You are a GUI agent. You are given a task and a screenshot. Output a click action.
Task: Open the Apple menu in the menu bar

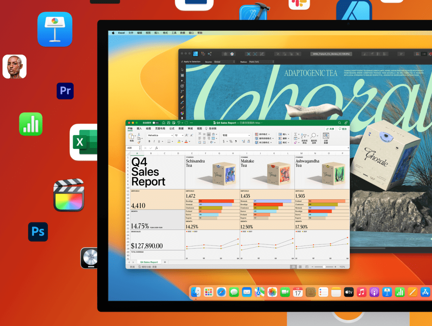(x=113, y=33)
